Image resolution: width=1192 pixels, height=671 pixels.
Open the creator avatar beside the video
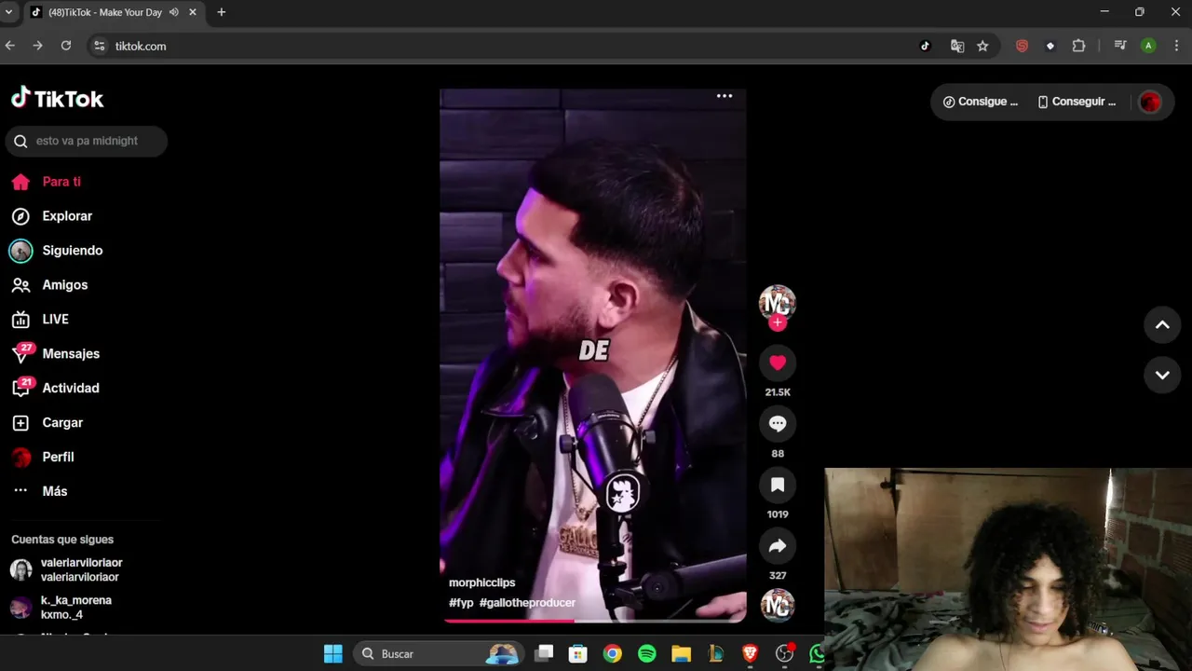(x=778, y=303)
